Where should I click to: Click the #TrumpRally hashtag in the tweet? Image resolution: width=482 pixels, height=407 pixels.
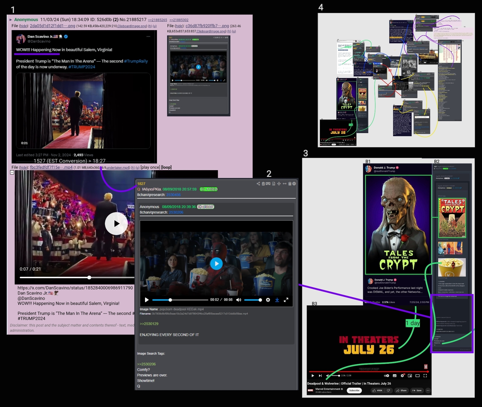pyautogui.click(x=136, y=61)
